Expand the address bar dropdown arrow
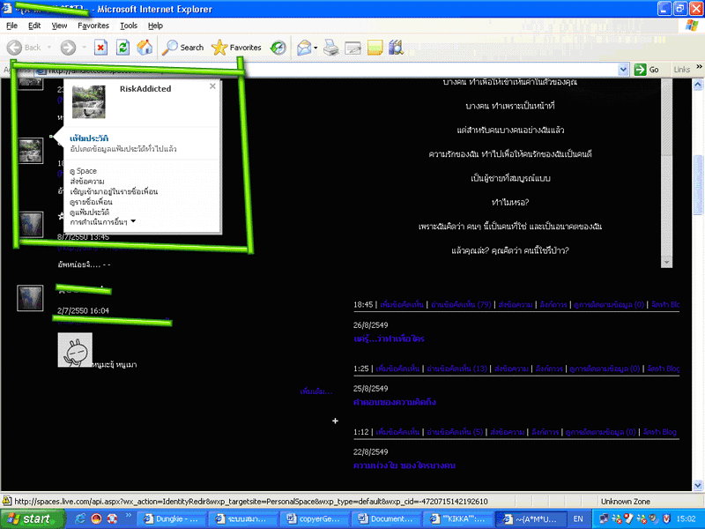 pyautogui.click(x=623, y=70)
